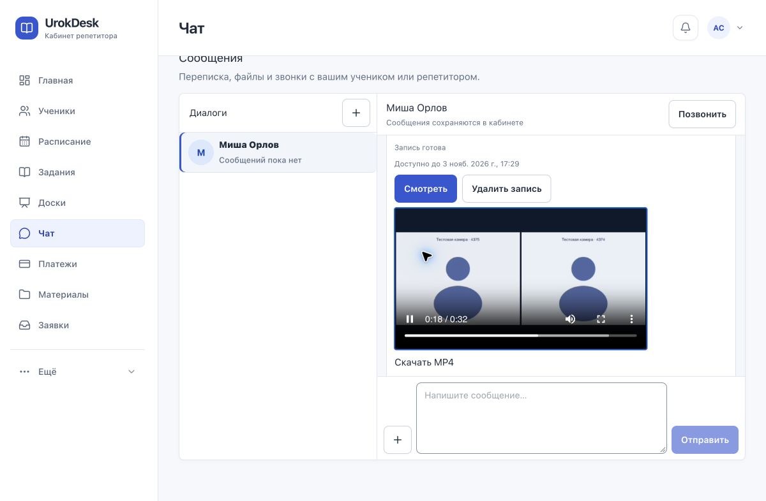Select Чат in sidebar

[x=77, y=233]
